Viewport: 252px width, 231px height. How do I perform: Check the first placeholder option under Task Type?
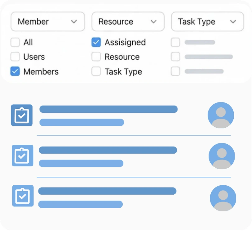tap(176, 42)
